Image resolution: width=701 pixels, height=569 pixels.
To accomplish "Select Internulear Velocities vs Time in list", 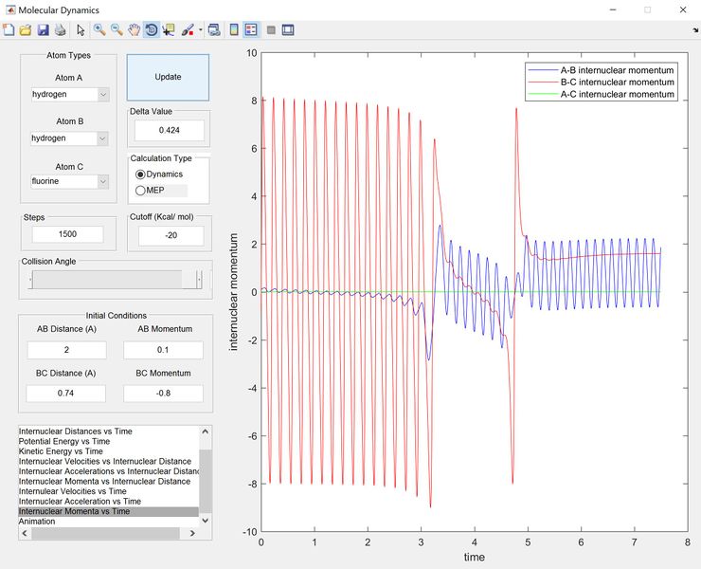I will point(108,491).
